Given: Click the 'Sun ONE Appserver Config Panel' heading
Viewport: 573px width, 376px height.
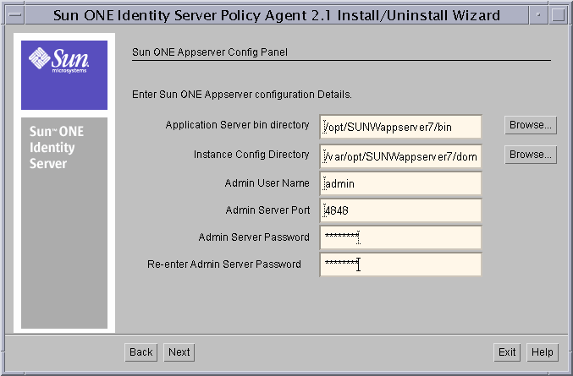Looking at the screenshot, I should pos(210,52).
